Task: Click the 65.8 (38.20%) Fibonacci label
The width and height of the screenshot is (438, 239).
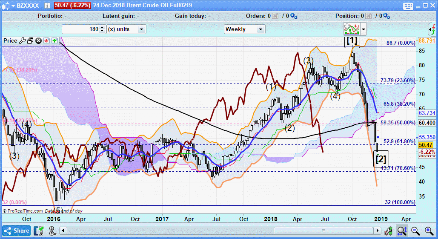Action: 399,104
